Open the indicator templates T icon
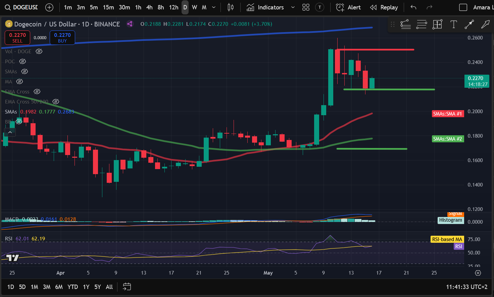Image resolution: width=494 pixels, height=297 pixels. coord(320,7)
